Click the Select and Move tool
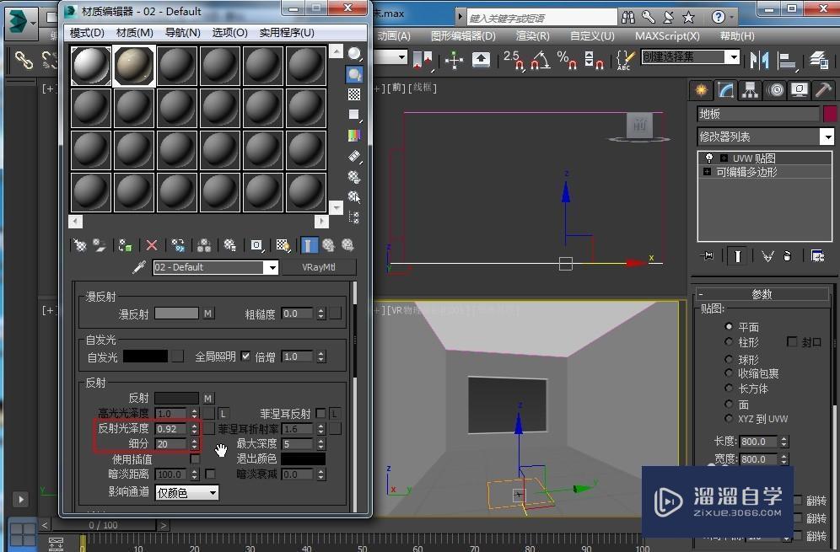Viewport: 840px width, 552px height. coord(455,59)
